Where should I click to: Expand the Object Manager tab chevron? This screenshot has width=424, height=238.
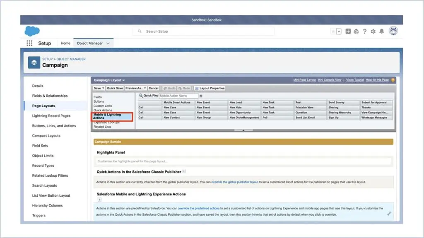pos(108,43)
